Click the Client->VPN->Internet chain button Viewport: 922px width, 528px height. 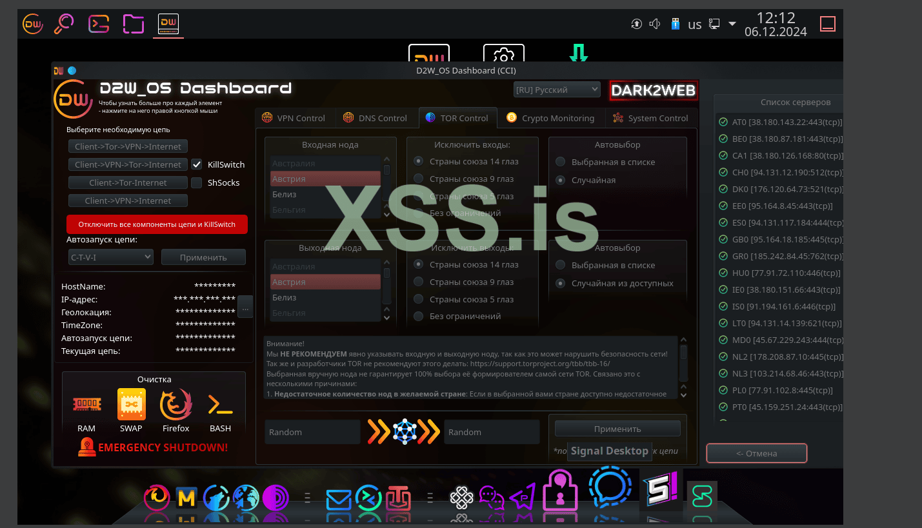pyautogui.click(x=128, y=200)
